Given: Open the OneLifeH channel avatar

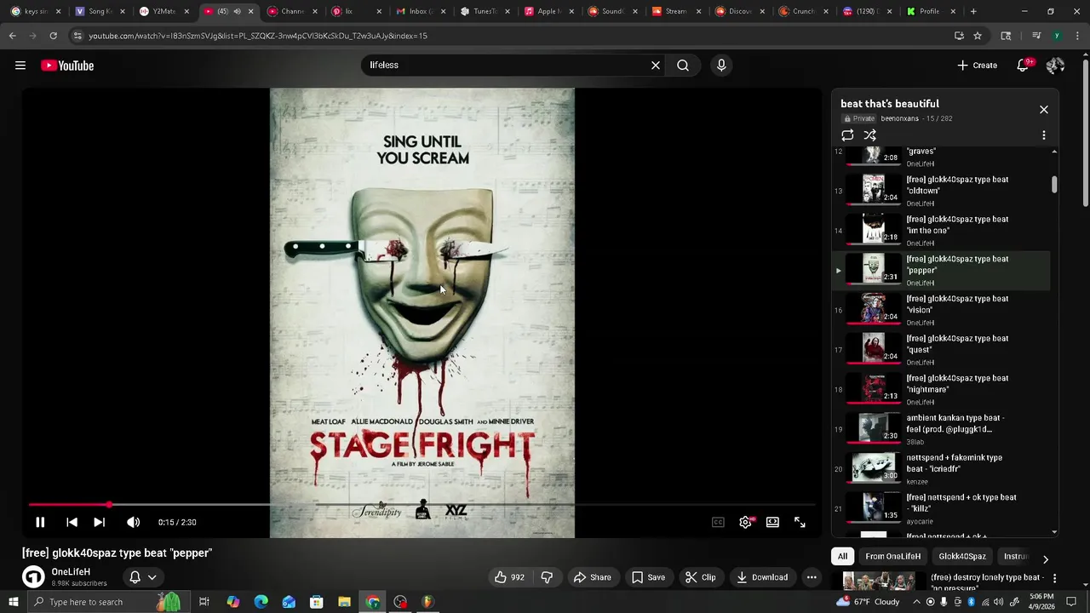Looking at the screenshot, I should point(33,577).
